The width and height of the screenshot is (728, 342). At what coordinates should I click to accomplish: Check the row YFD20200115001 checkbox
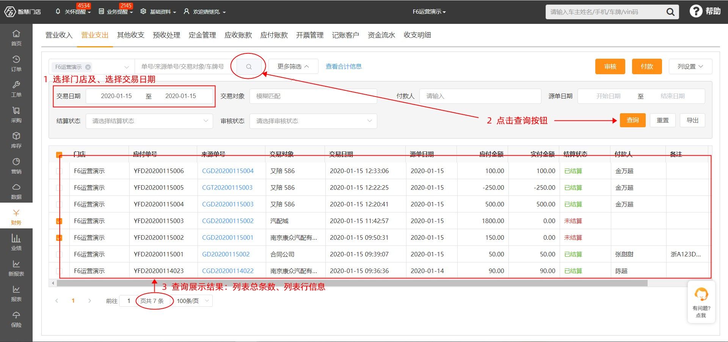pos(59,255)
